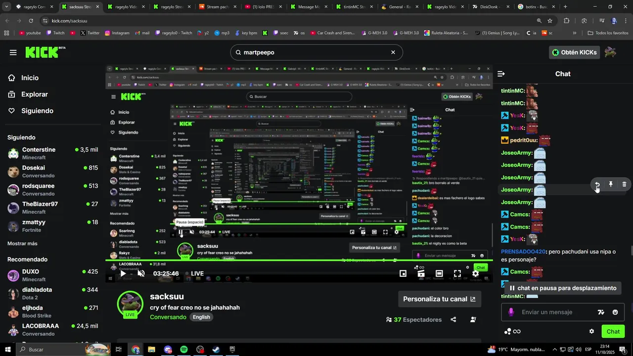Reply to JoseoArmy's message

[x=597, y=184]
